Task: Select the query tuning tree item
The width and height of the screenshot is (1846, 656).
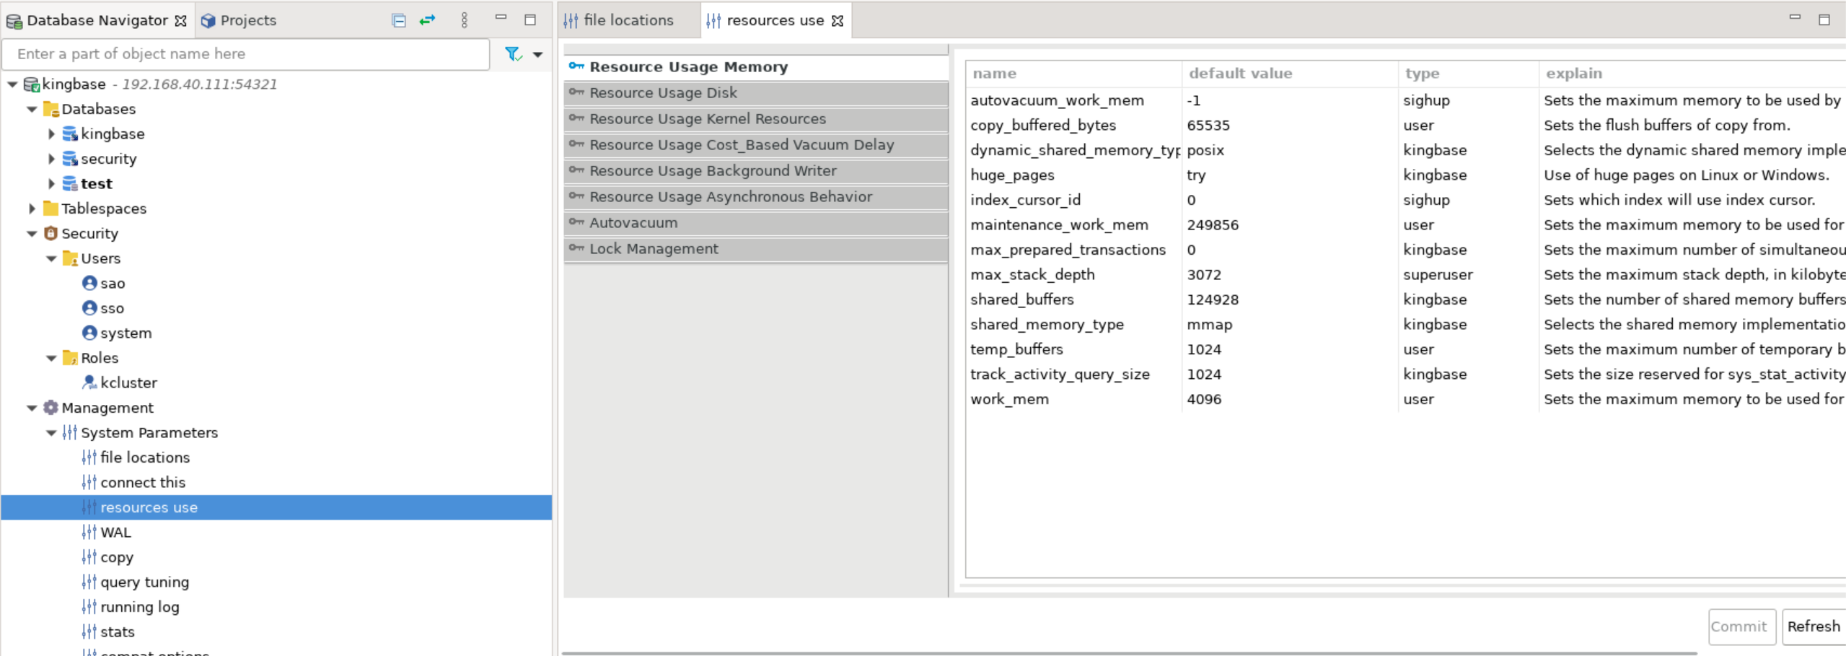Action: (144, 582)
